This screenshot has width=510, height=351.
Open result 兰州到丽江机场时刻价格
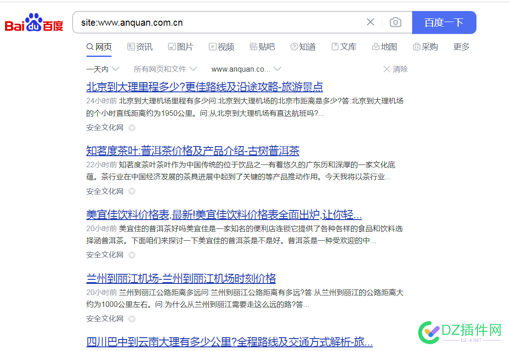click(x=181, y=278)
